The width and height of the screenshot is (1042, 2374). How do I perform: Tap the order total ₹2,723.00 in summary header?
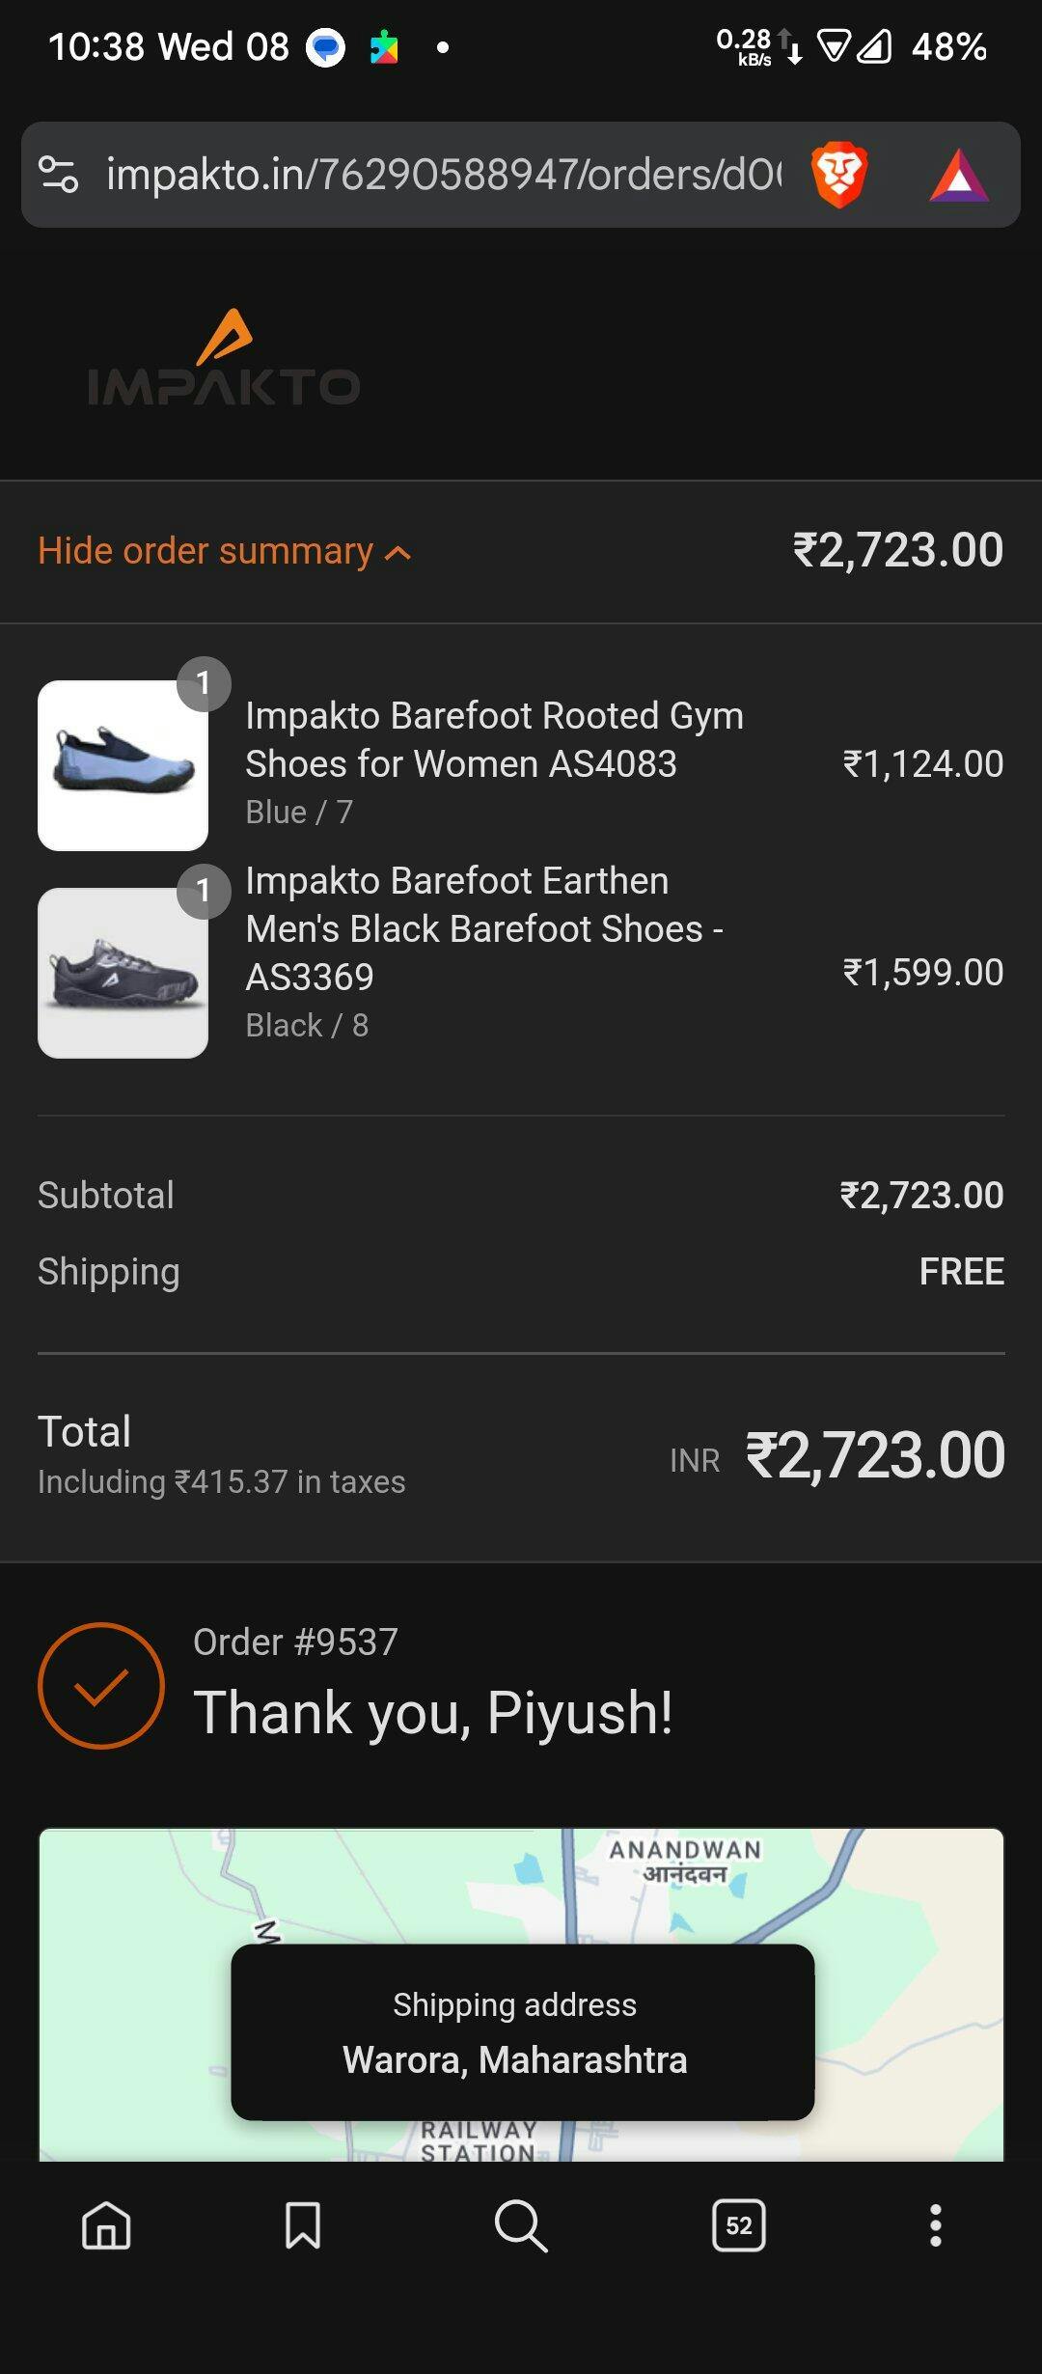(897, 551)
